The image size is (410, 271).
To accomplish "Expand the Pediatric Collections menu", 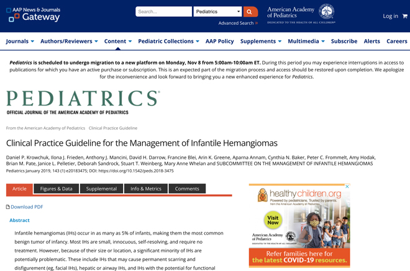I will pos(168,42).
